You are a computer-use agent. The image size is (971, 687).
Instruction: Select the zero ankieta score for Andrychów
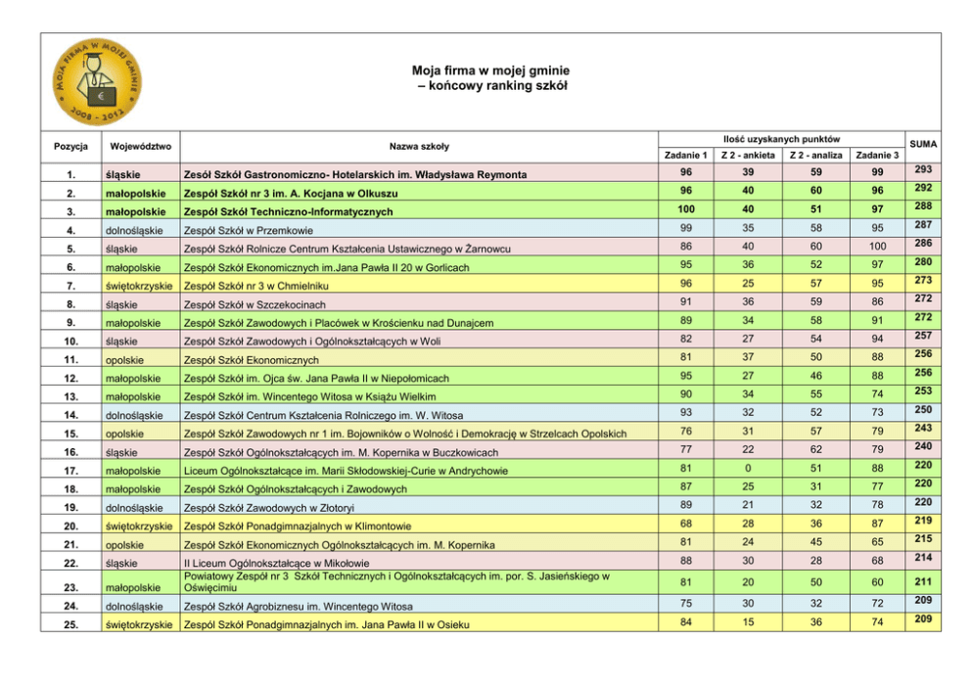[x=749, y=470]
